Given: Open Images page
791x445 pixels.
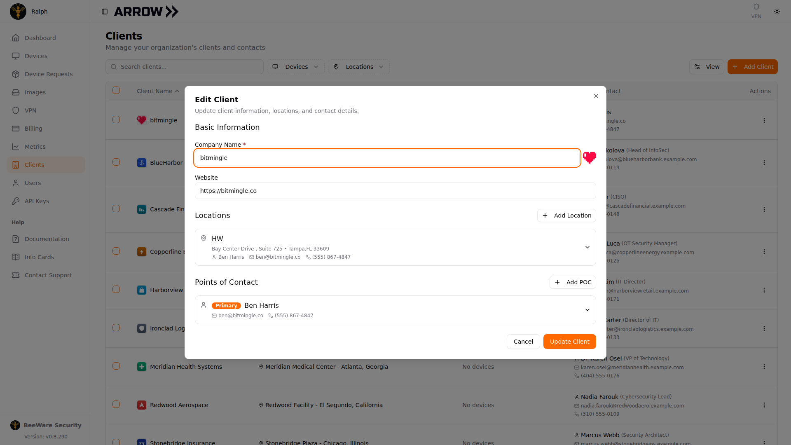Looking at the screenshot, I should click(x=46, y=92).
